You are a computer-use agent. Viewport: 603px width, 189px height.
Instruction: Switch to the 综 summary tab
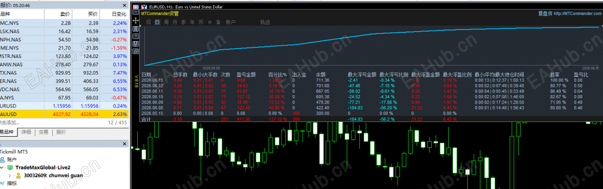149,22
